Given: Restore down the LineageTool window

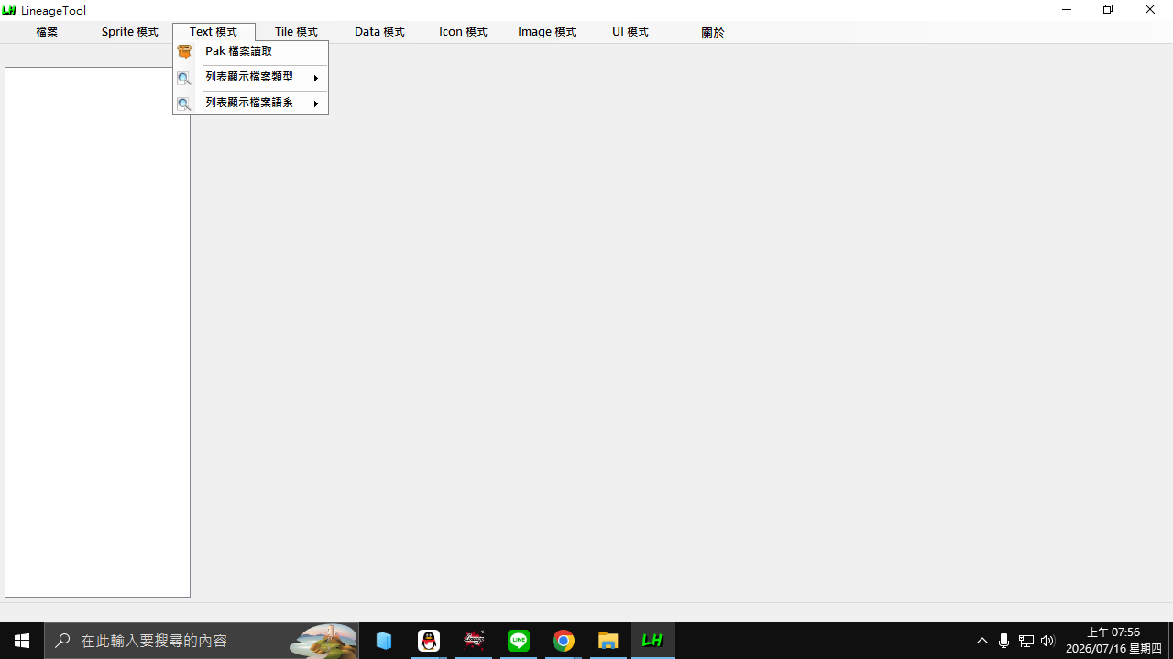Looking at the screenshot, I should coord(1108,10).
